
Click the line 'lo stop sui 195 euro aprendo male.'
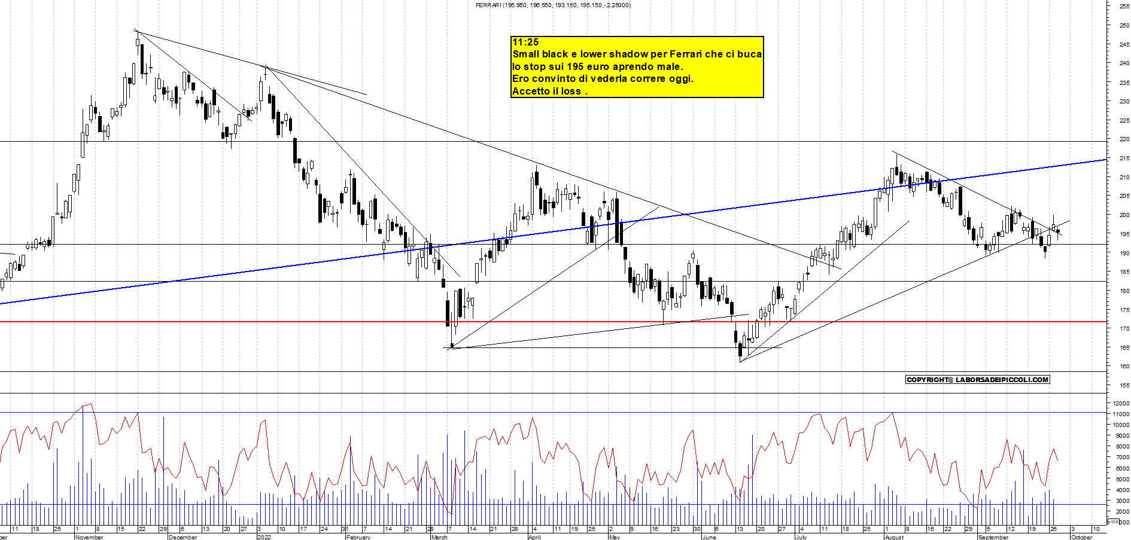point(597,66)
